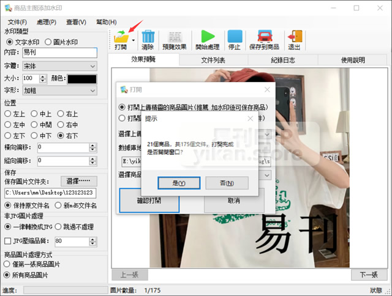The height and width of the screenshot is (296, 392).
Task: Open the black 顏色 color swatch
Action: [x=81, y=79]
